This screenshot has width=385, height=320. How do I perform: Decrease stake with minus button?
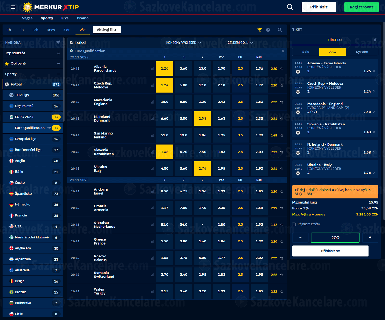(x=300, y=238)
